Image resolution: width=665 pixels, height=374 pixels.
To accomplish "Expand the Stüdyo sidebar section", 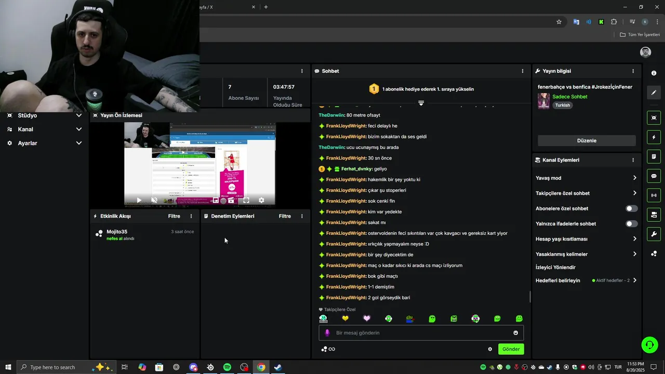I will click(45, 115).
